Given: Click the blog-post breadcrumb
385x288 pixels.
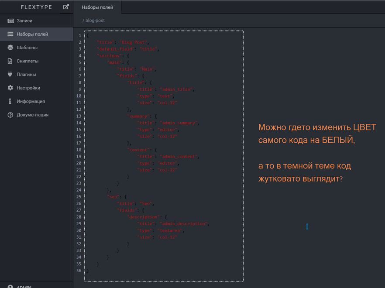Looking at the screenshot, I should click(x=95, y=21).
